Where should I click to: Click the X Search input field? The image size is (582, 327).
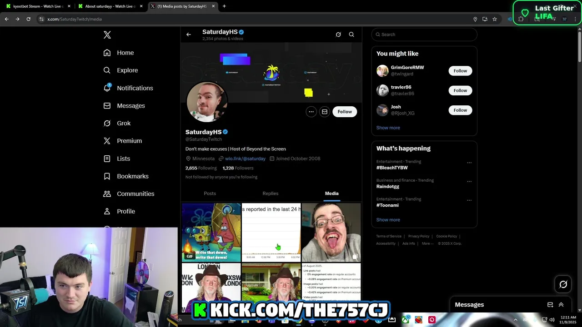tap(424, 35)
